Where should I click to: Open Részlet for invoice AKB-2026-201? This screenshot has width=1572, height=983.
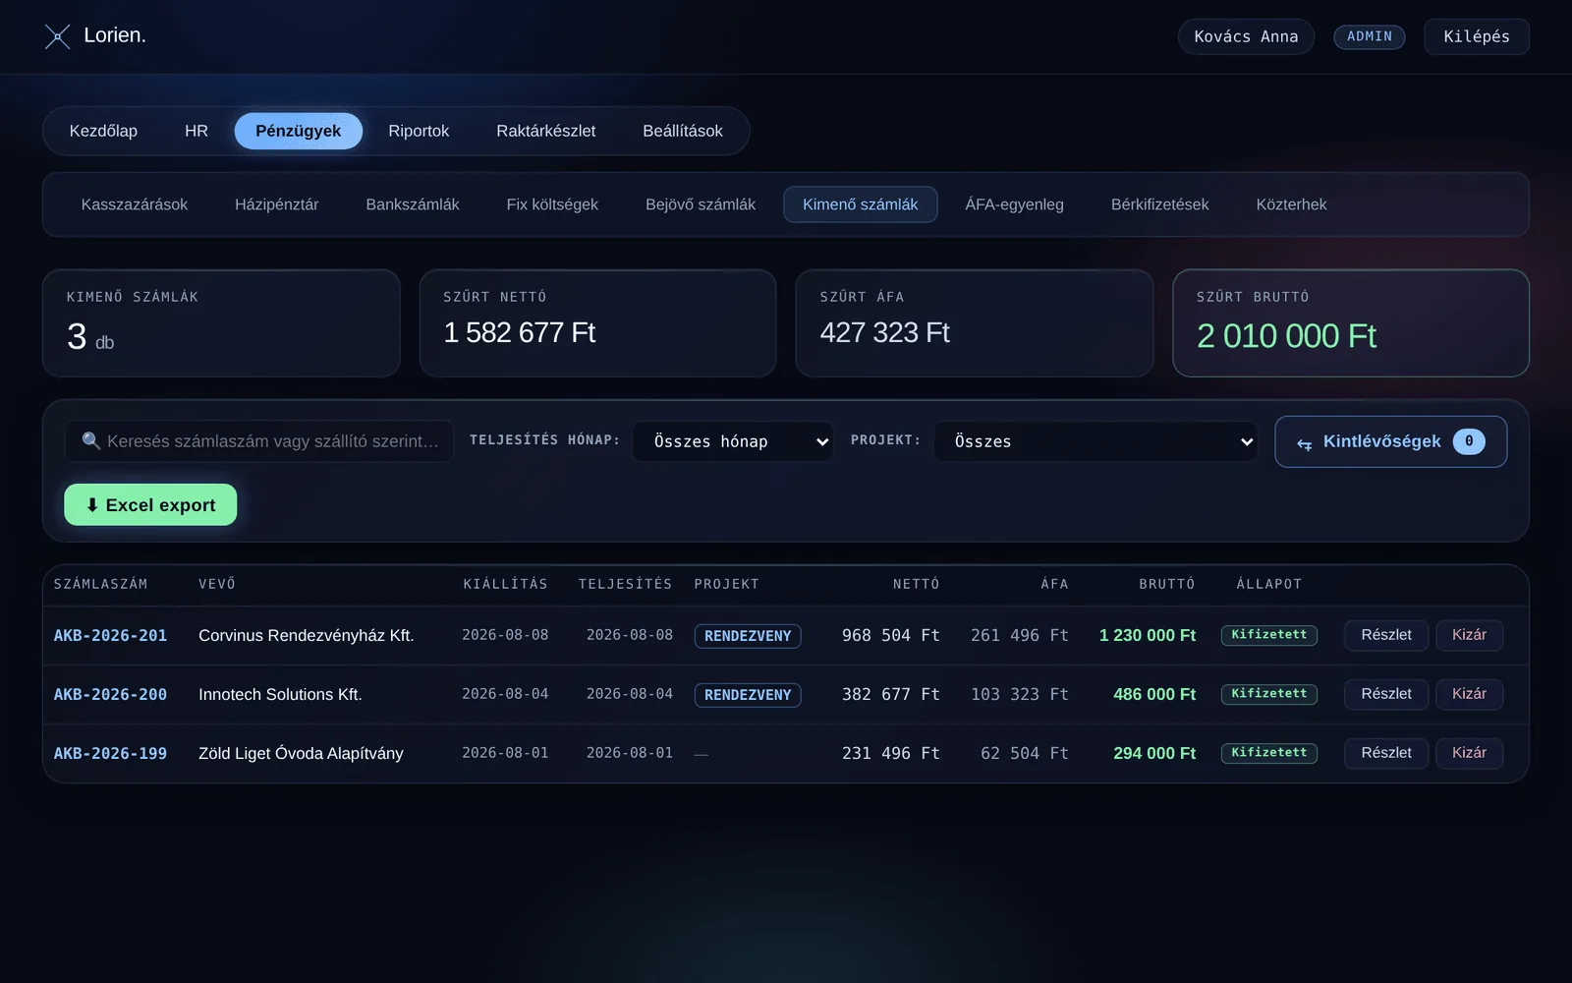(1386, 635)
